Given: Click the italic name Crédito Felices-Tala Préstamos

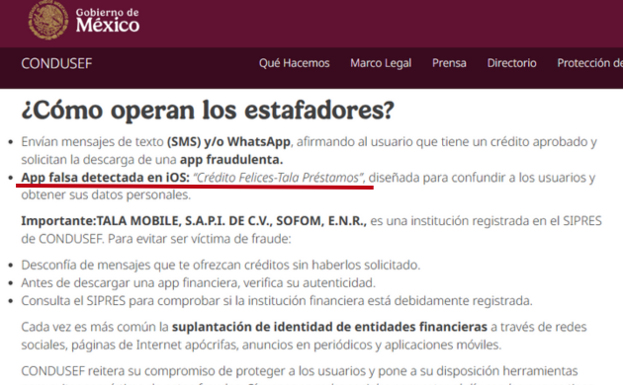Looking at the screenshot, I should point(278,178).
